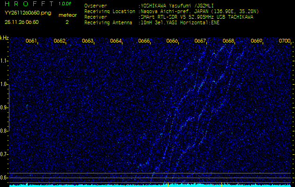This screenshot has width=295, height=187.
Task: Select the 0655 time marker
Action: [144, 41]
